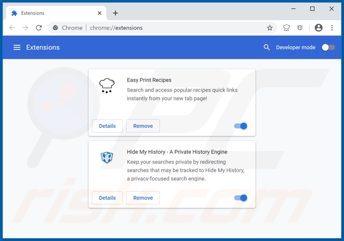Image resolution: width=344 pixels, height=241 pixels.
Task: View site information via the Chrome icon
Action: pos(55,28)
